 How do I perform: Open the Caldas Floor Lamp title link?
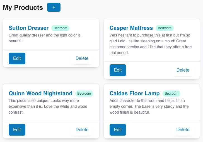(134, 93)
